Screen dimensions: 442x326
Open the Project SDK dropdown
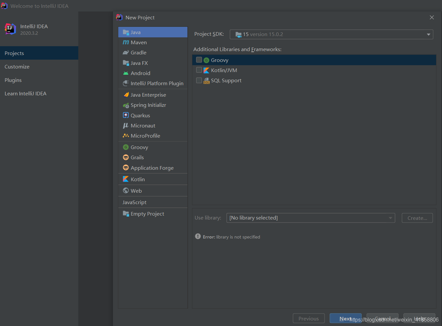click(x=332, y=34)
